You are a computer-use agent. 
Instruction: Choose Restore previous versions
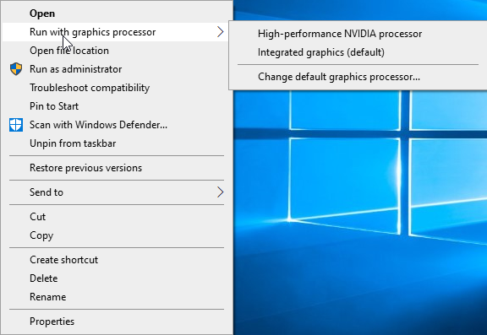coord(117,168)
